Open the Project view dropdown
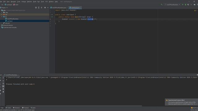Viewport: 198px width, 111px height. 4,8
